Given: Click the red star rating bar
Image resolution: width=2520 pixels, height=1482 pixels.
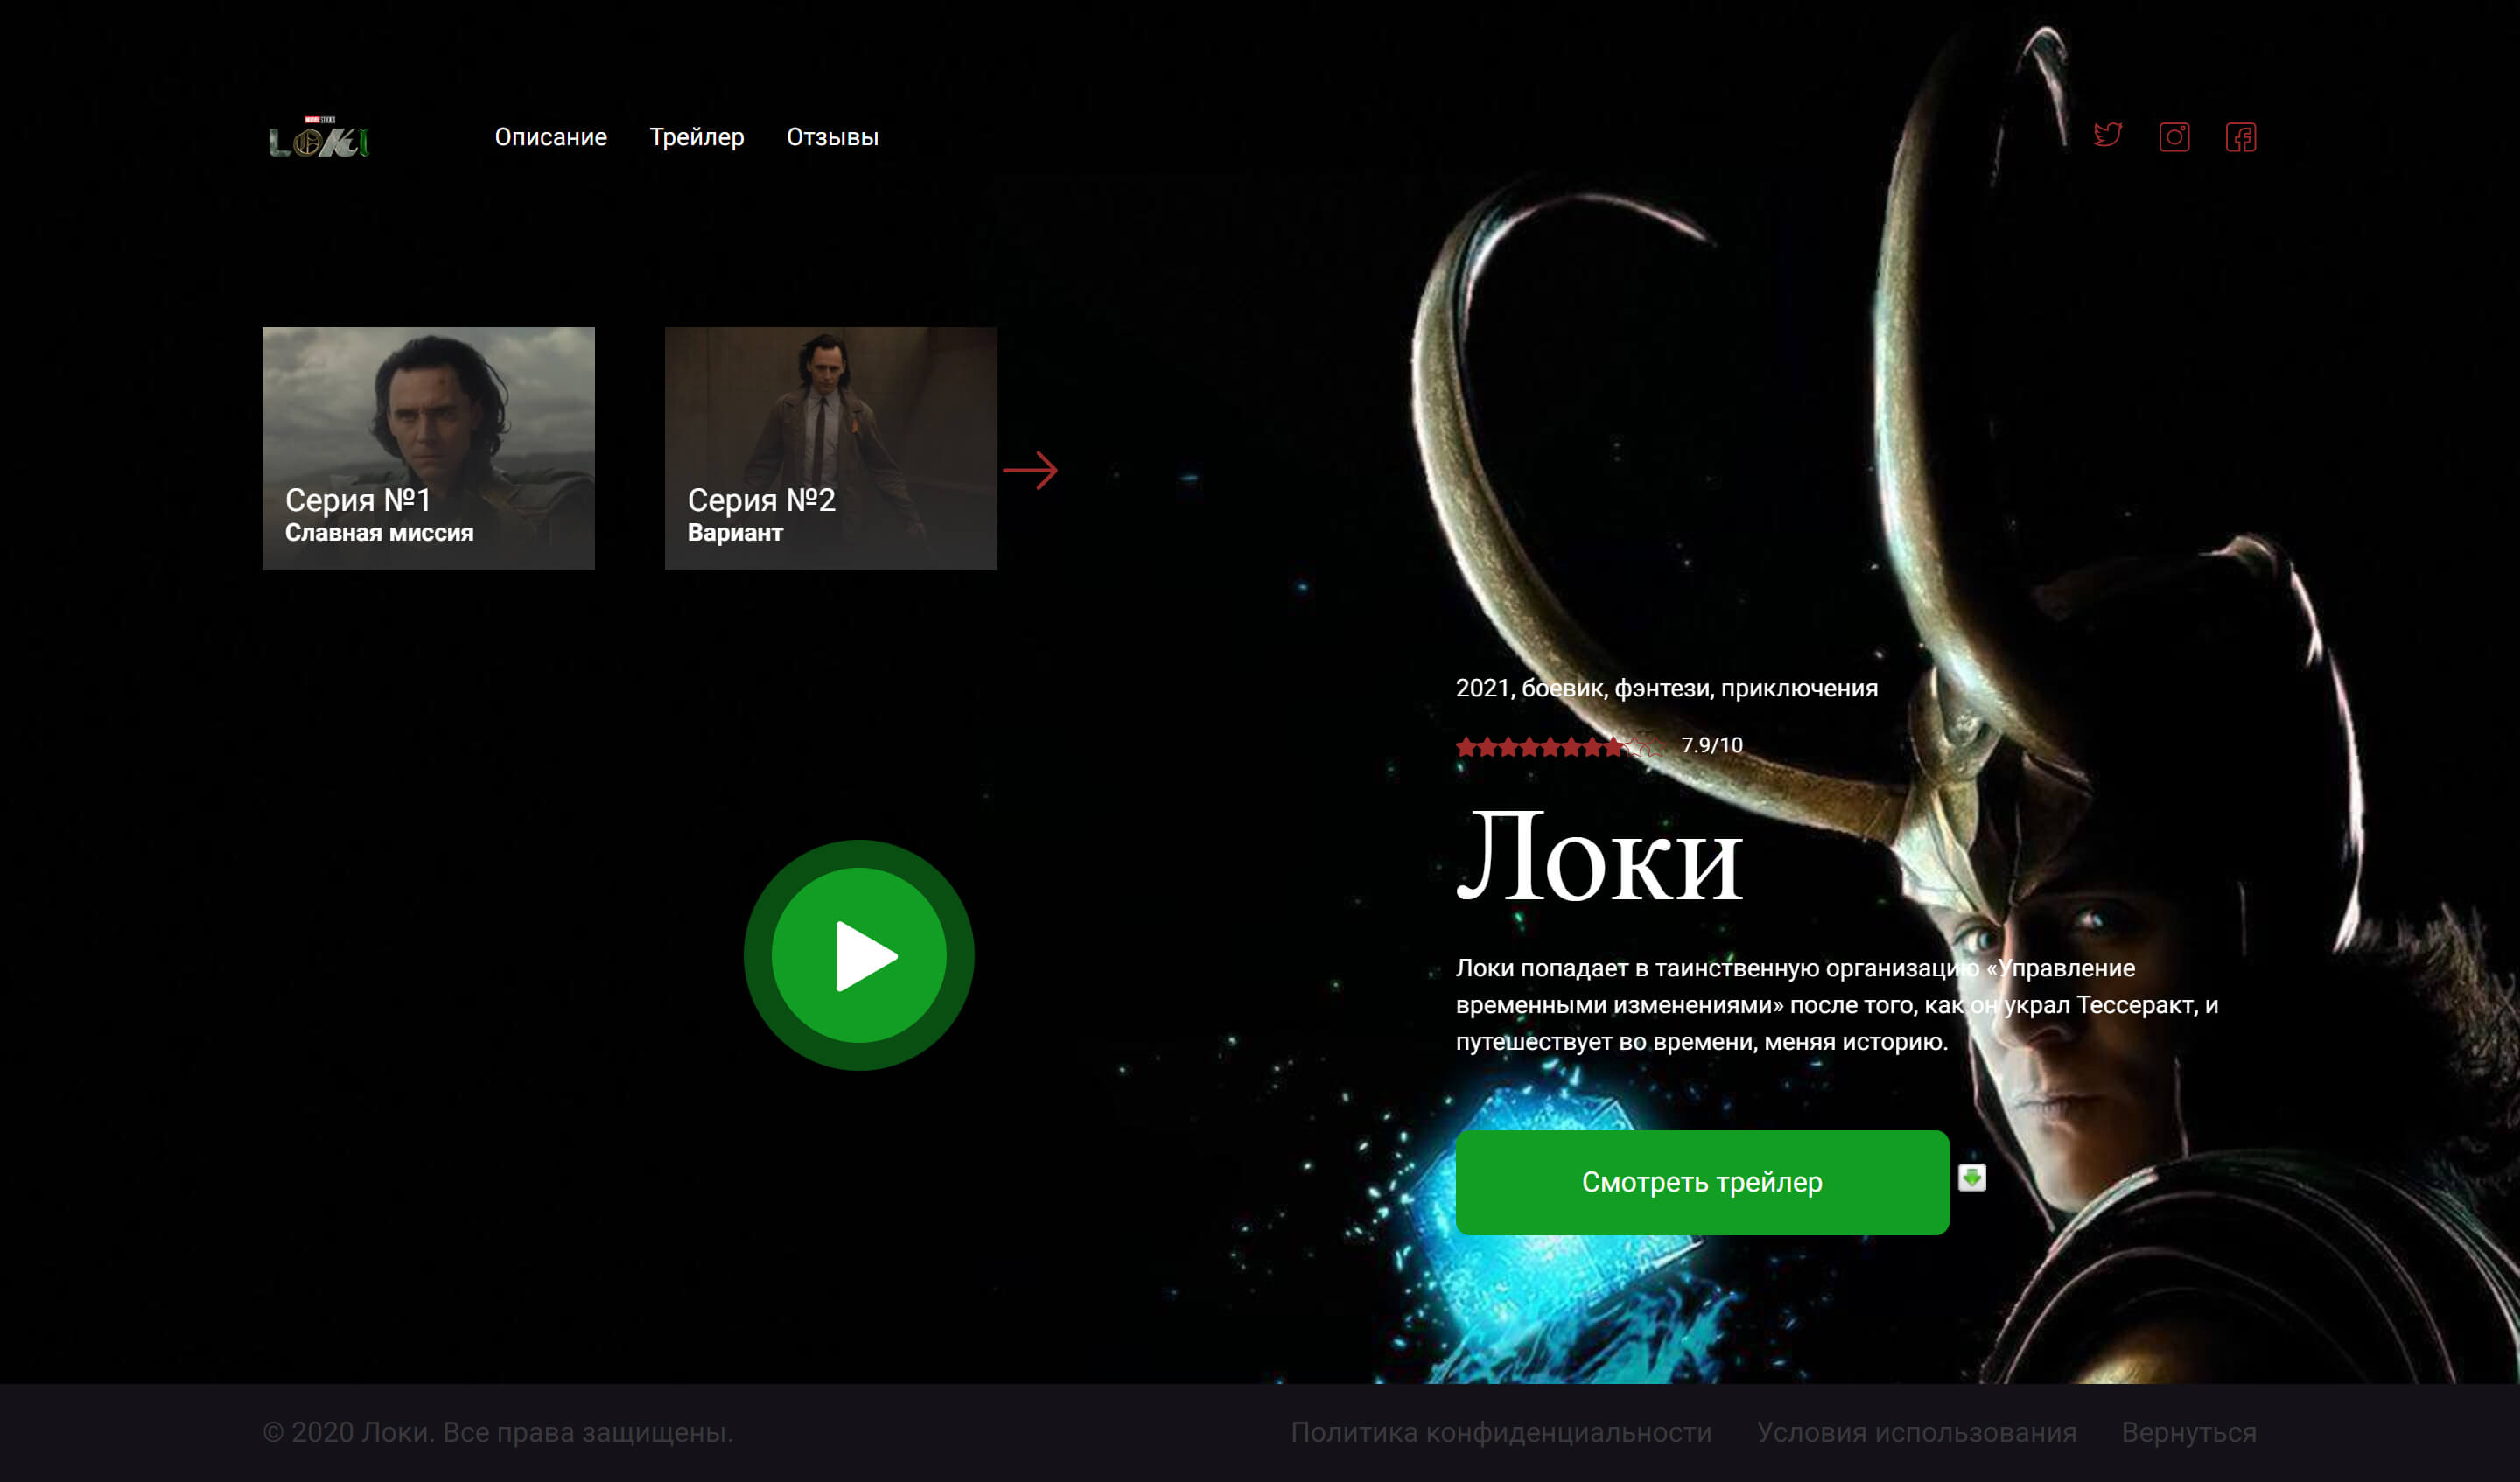Looking at the screenshot, I should click(1560, 746).
